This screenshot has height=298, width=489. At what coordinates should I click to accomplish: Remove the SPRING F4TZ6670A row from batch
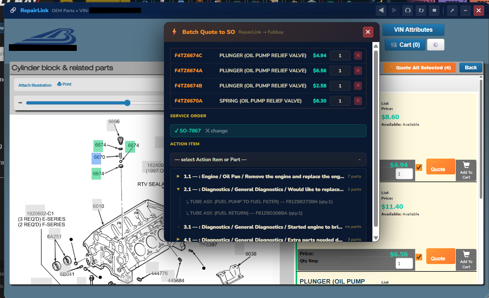(358, 101)
